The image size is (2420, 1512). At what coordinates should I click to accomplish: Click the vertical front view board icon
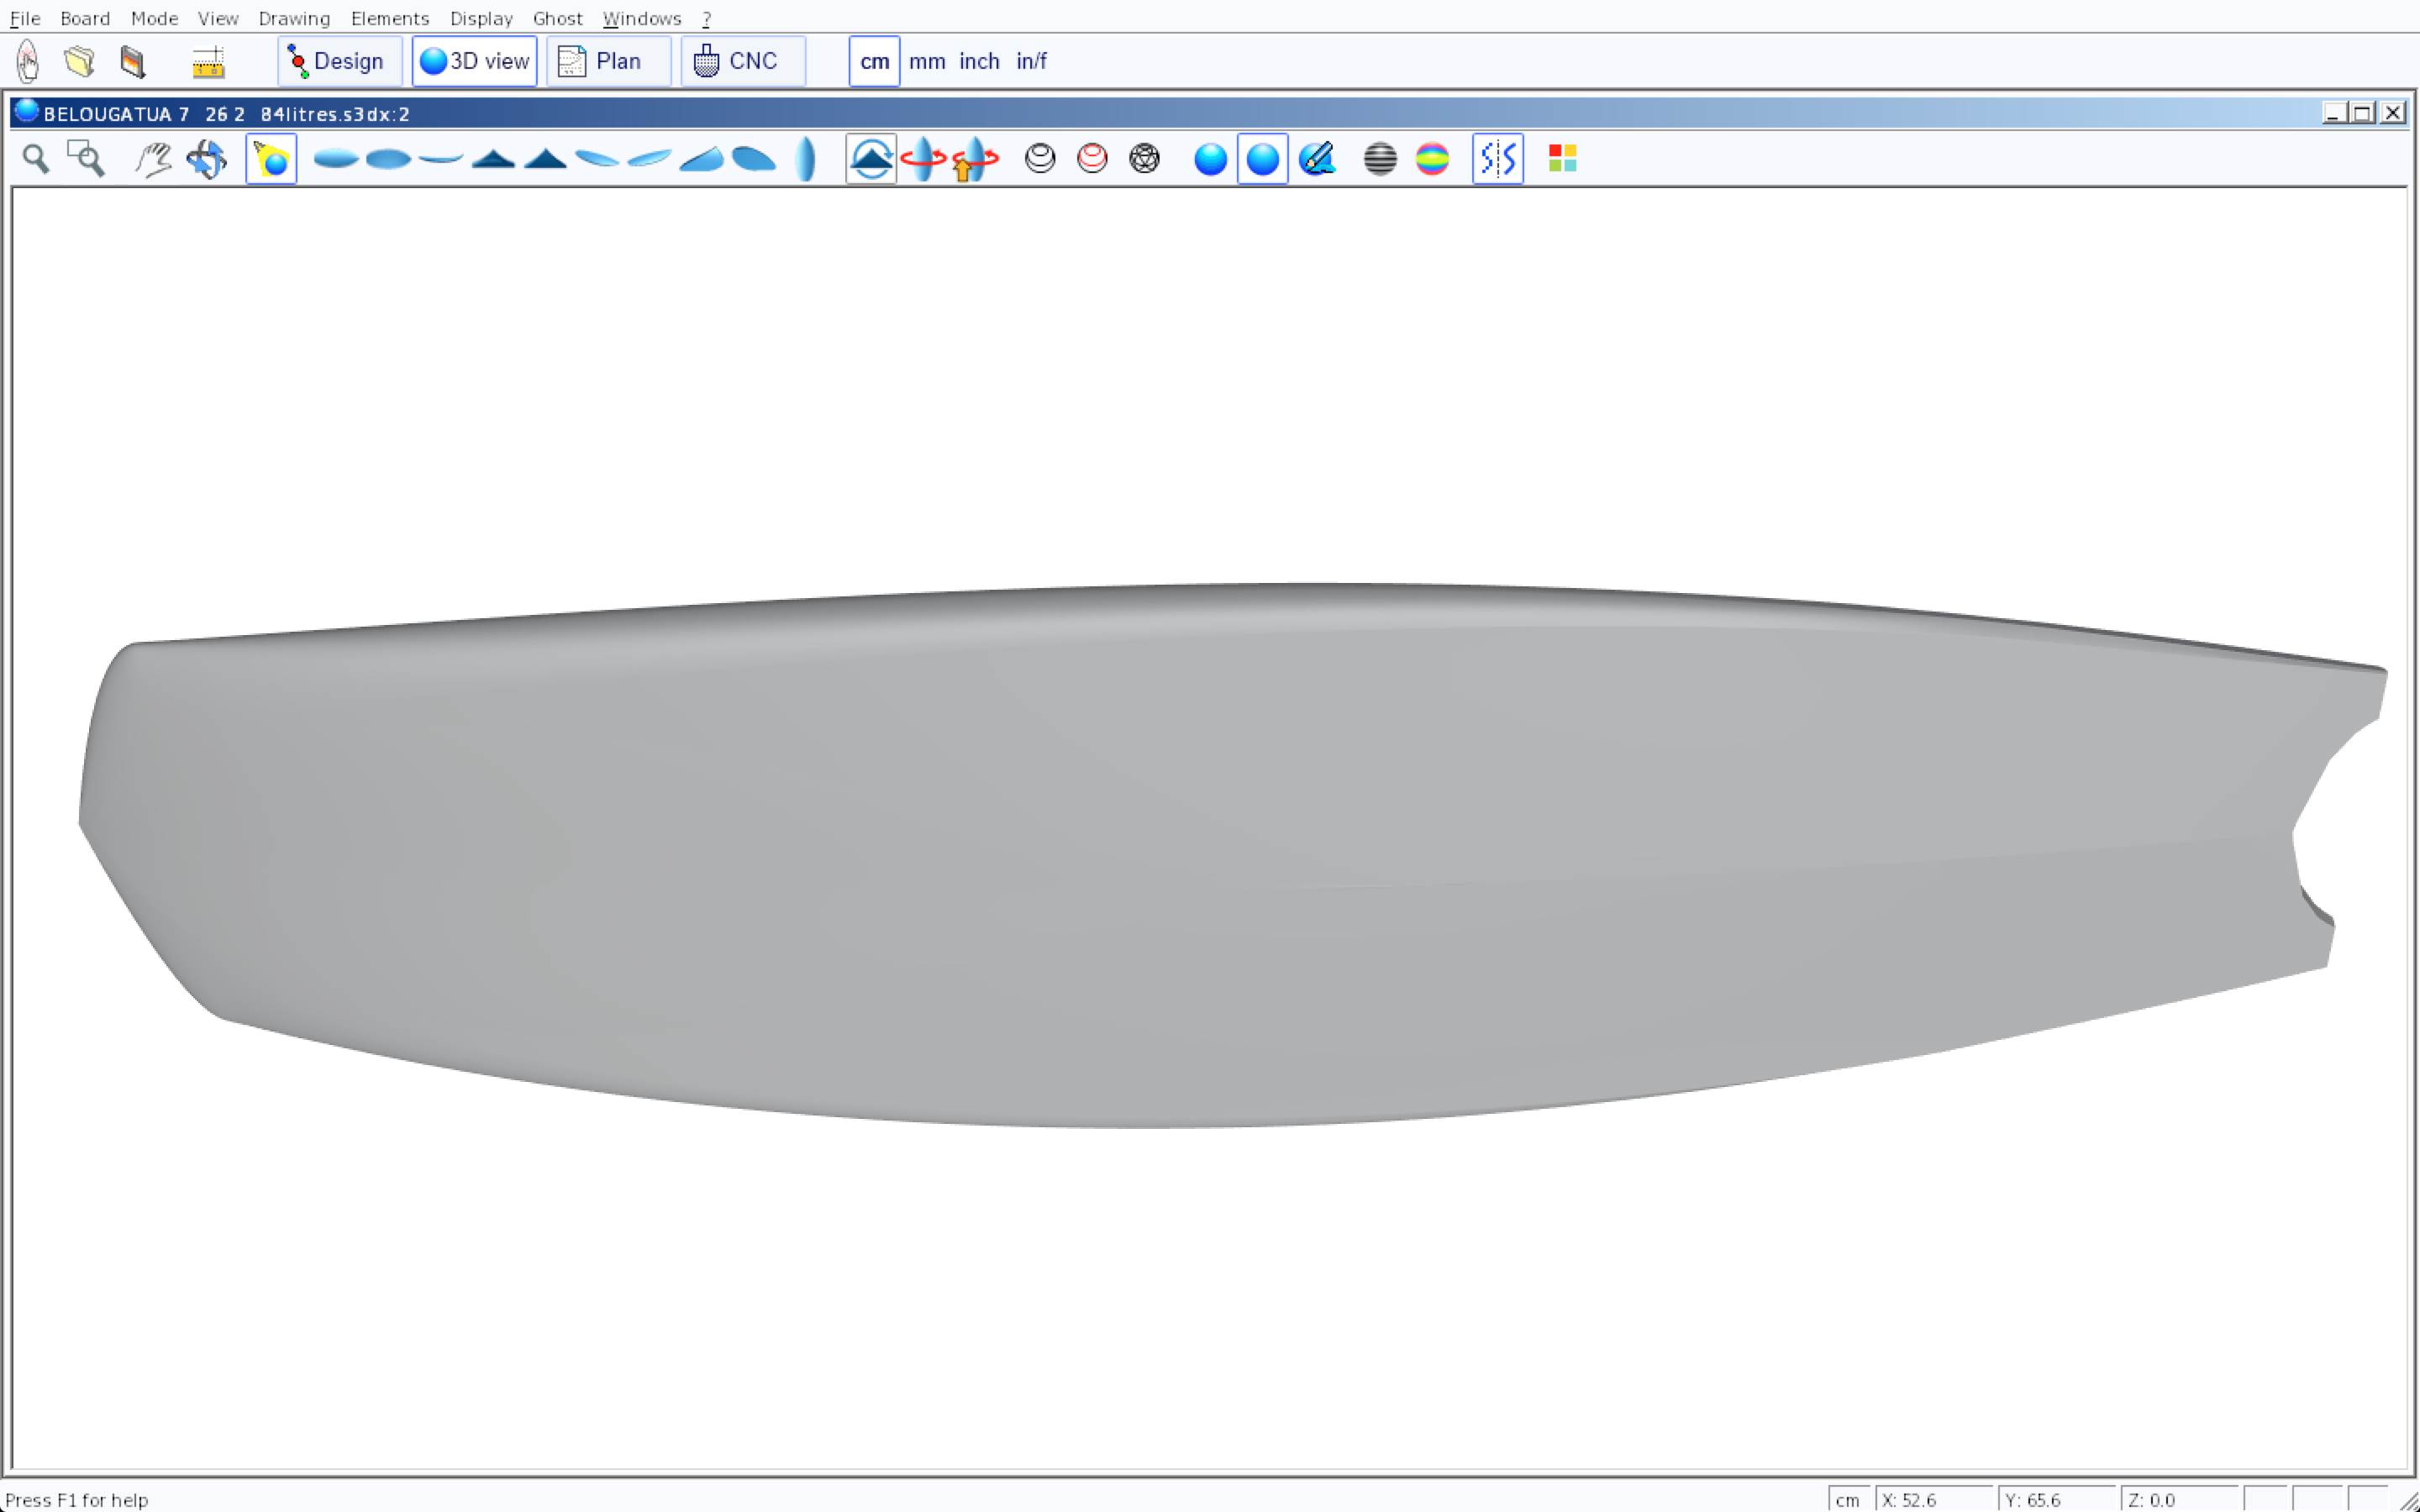(805, 159)
